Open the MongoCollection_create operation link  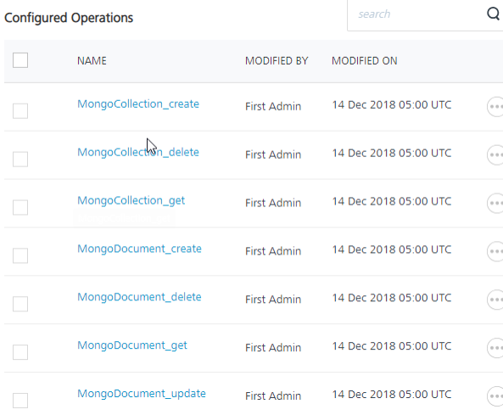pyautogui.click(x=138, y=104)
